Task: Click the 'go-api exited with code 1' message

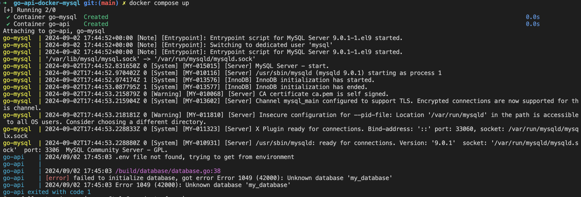Action: [47, 192]
